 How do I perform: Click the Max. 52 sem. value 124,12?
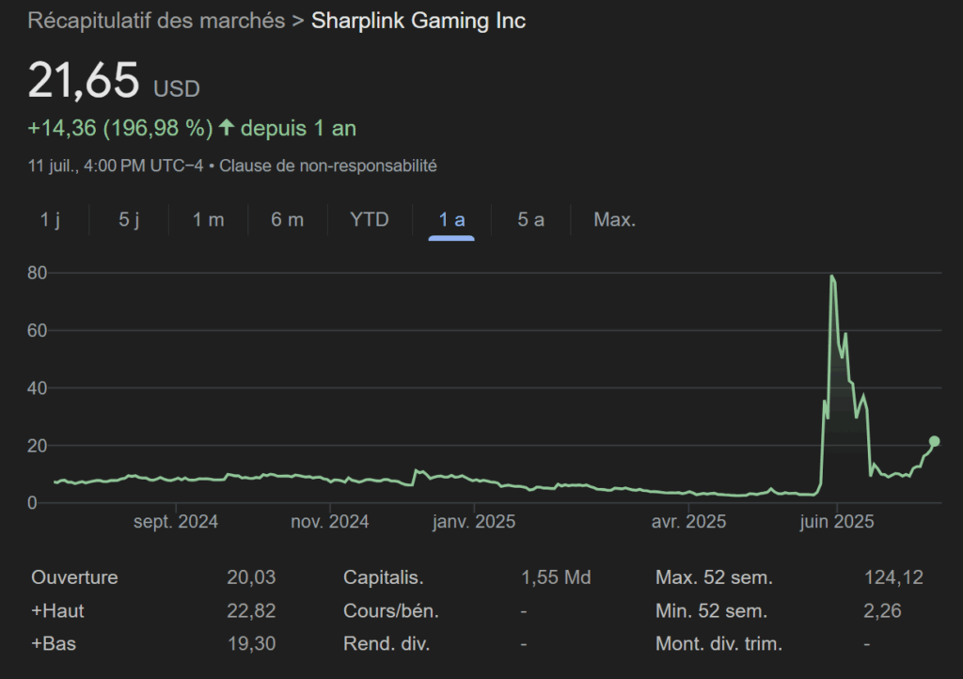click(893, 577)
